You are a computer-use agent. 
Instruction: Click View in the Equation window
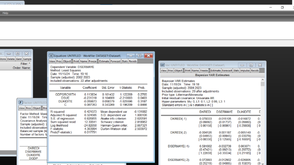click(52, 61)
